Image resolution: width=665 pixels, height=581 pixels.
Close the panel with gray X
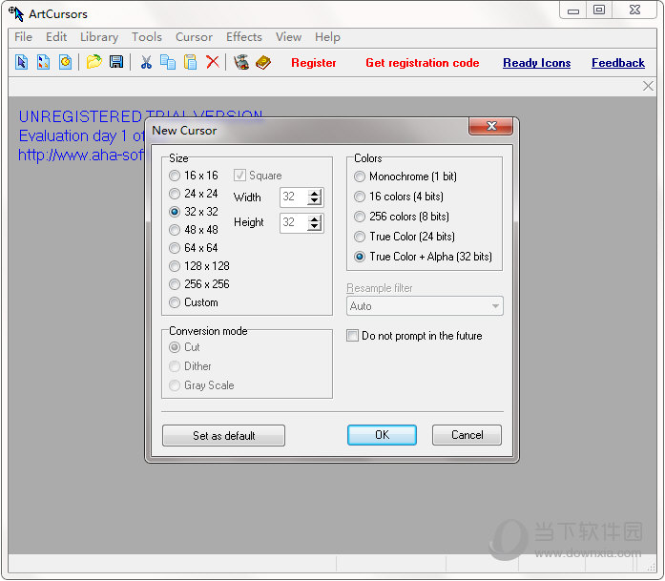(648, 86)
